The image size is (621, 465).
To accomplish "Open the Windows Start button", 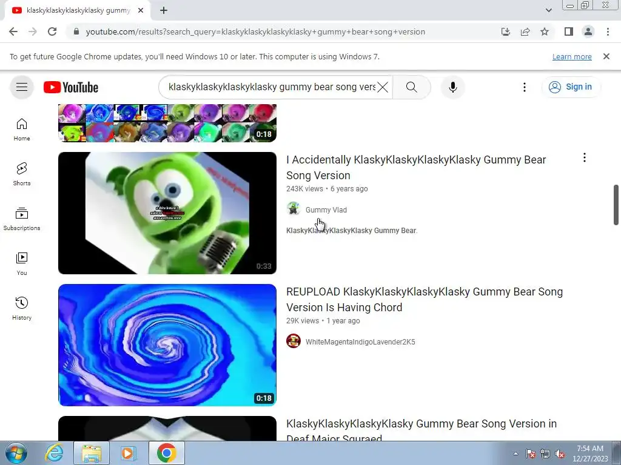I will click(x=16, y=453).
